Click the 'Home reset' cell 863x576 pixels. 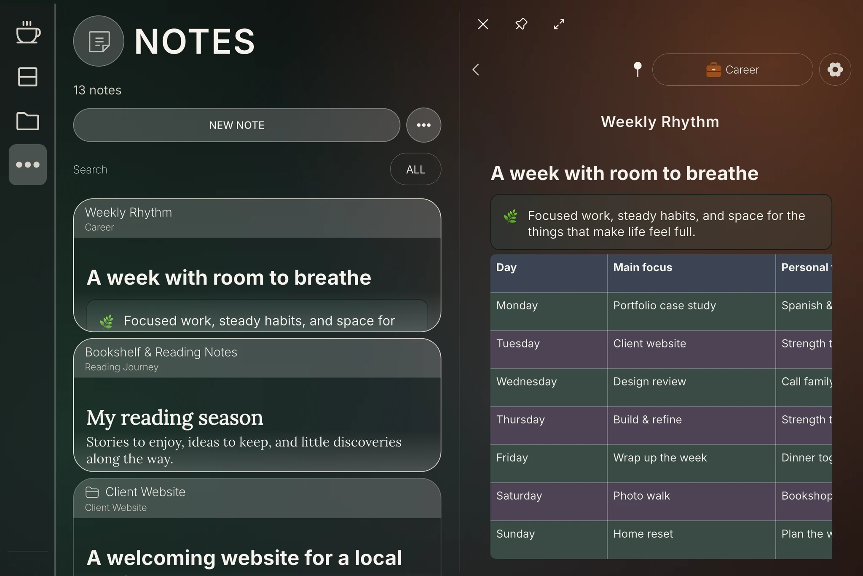(x=691, y=540)
